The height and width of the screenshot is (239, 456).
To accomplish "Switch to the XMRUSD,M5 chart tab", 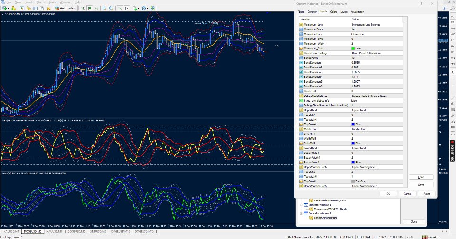I will coord(98,232).
